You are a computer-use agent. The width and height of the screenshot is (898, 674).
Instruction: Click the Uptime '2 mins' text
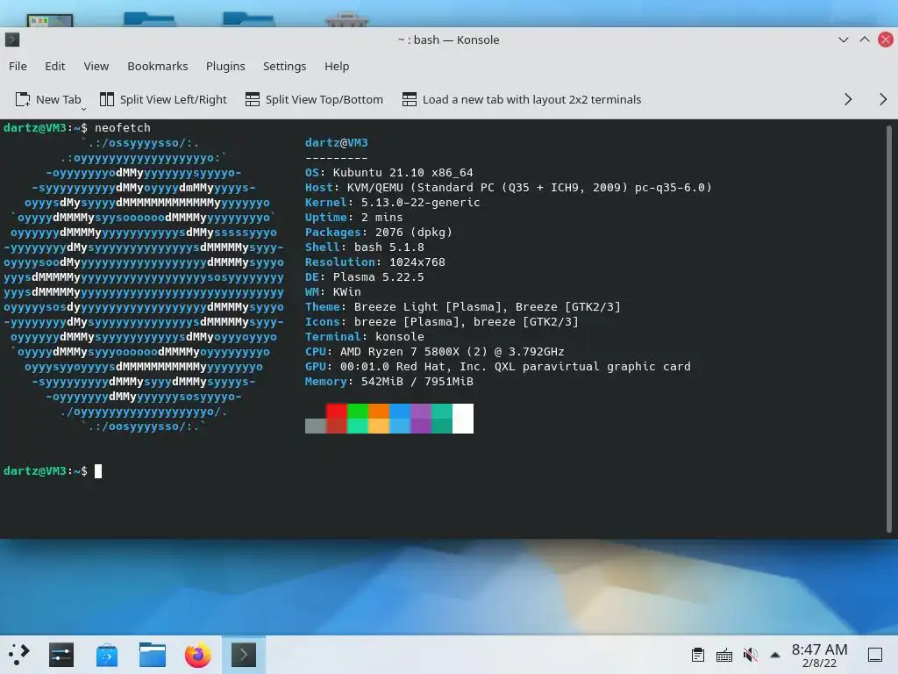tap(381, 218)
